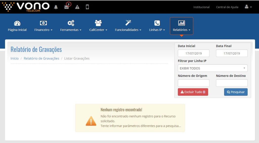This screenshot has height=143, width=259.
Task: Open the Linhas IP menu
Action: (x=157, y=26)
